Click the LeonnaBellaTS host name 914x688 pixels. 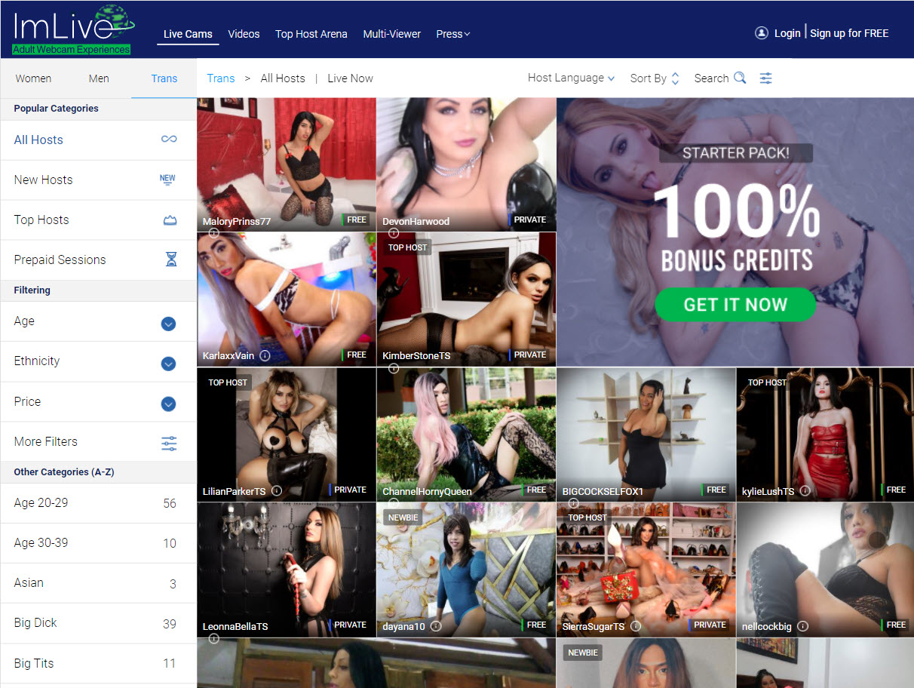[235, 626]
